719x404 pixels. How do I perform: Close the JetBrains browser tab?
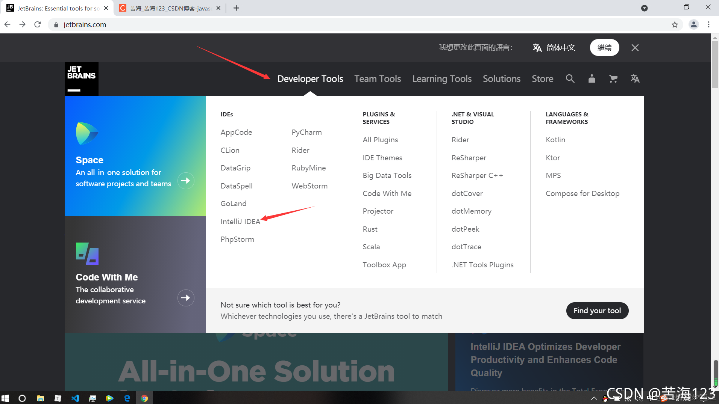[x=106, y=8]
